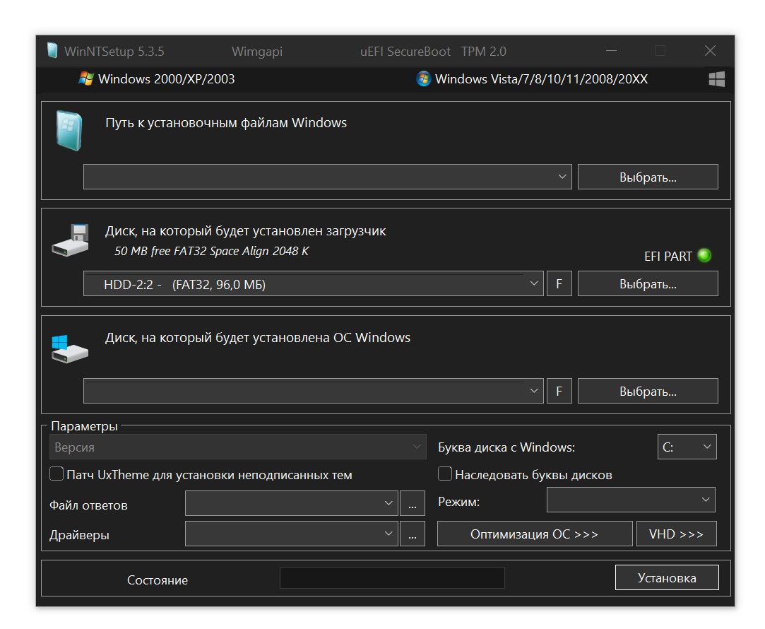This screenshot has width=765, height=629.
Task: Click the green EFI PART status indicator
Action: point(704,255)
